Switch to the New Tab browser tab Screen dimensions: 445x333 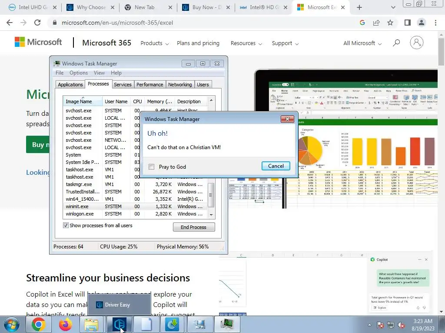[x=149, y=7]
